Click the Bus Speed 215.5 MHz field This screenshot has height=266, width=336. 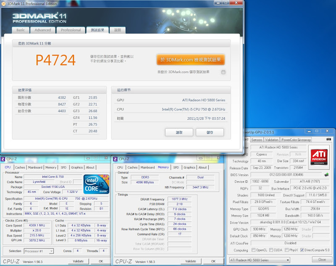pyautogui.click(x=37, y=235)
